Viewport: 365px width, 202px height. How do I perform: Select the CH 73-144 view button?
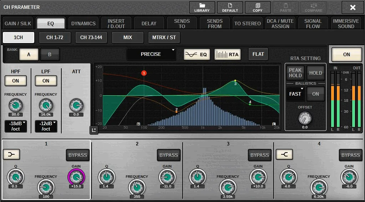[x=91, y=38]
